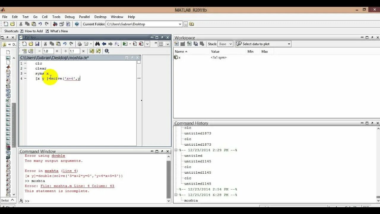The width and height of the screenshot is (380, 214).
Task: Open the Cell menu
Action: tap(45, 17)
